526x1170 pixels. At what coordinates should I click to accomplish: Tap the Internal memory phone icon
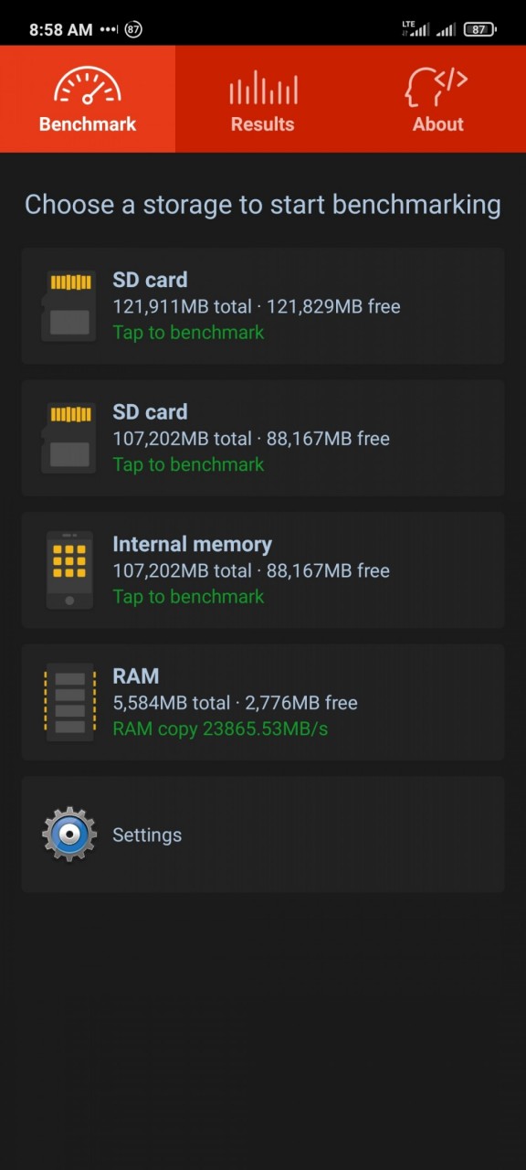click(69, 569)
